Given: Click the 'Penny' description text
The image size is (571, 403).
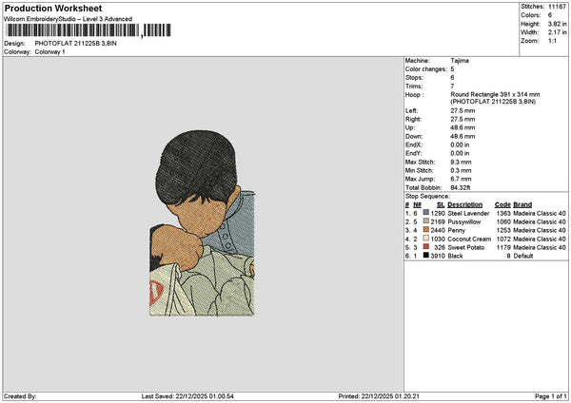Looking at the screenshot, I should (x=456, y=230).
